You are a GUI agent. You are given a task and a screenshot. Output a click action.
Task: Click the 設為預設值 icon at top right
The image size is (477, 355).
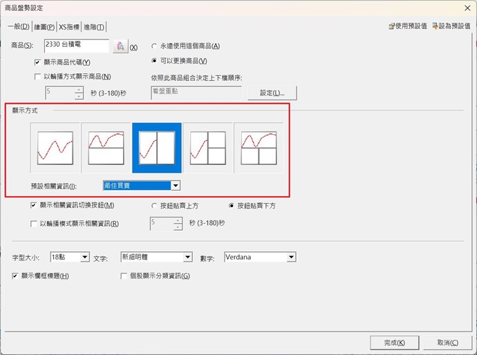point(436,26)
